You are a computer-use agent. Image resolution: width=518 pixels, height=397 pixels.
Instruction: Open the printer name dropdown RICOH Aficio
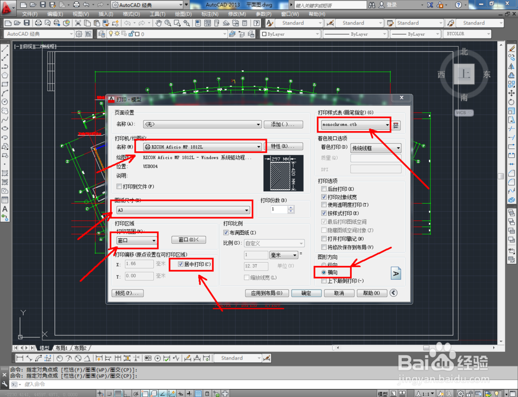pyautogui.click(x=203, y=147)
